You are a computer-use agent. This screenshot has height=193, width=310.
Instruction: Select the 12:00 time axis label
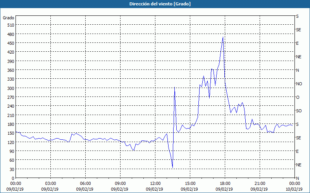point(155,184)
